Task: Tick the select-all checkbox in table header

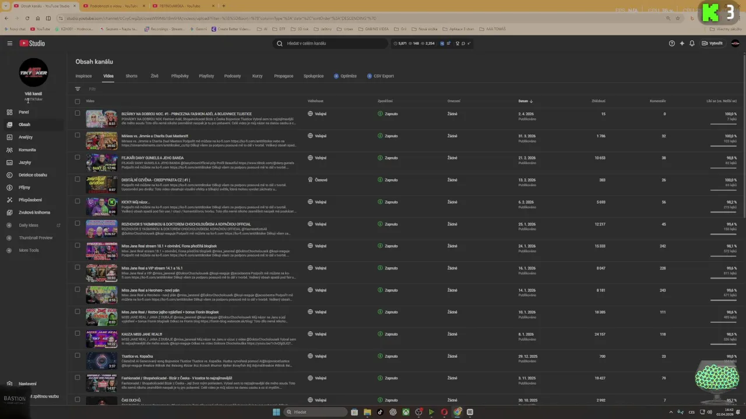Action: 78,101
